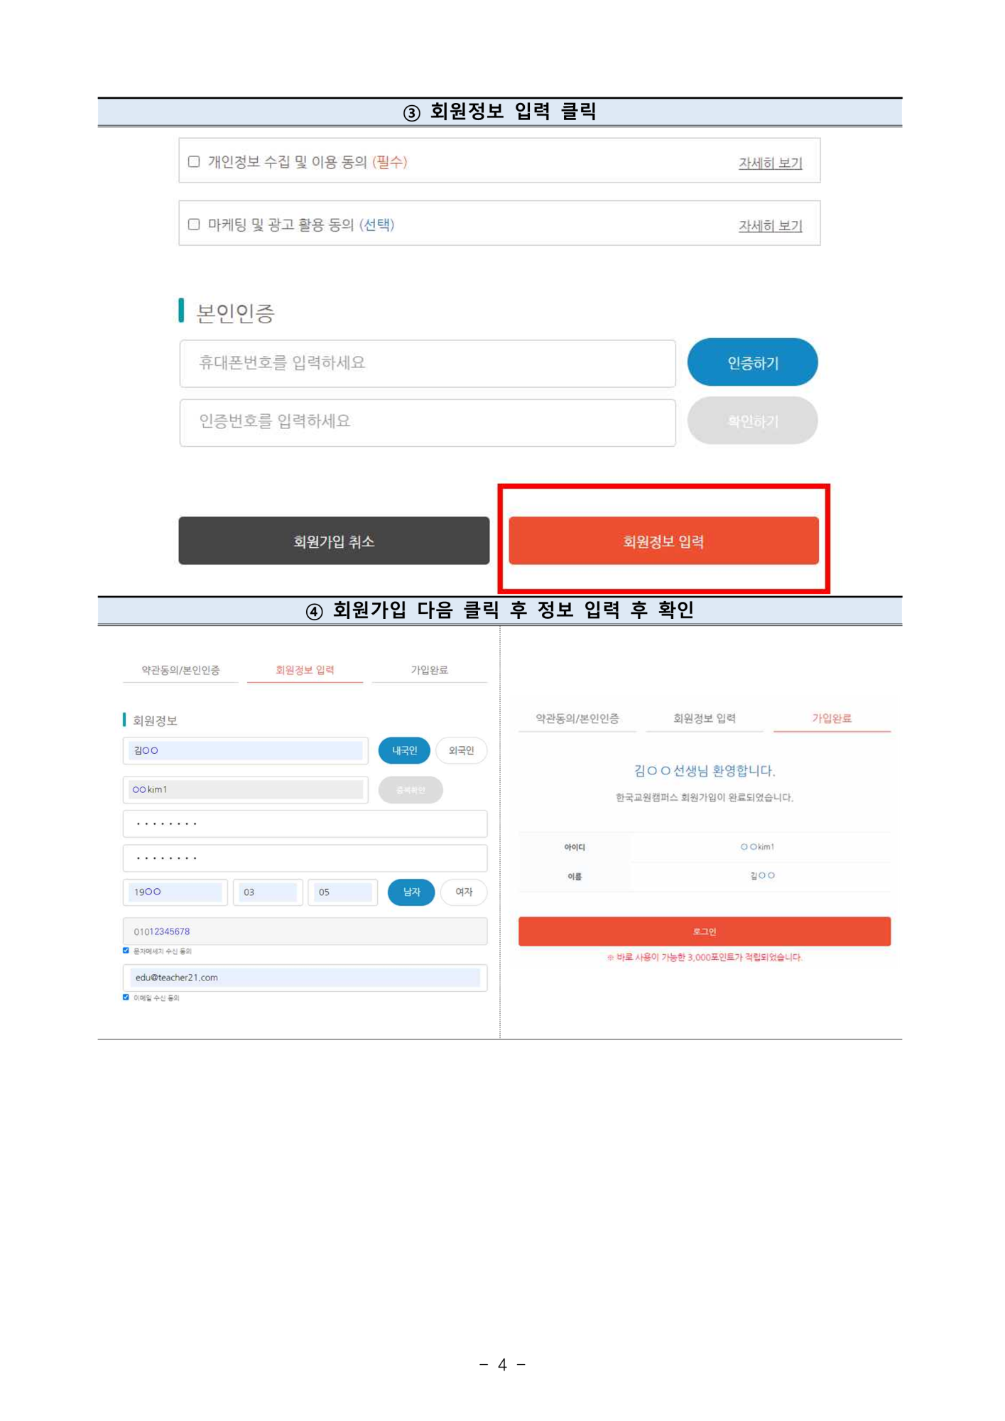Click the red 3,000포인트 notice text

tap(705, 958)
